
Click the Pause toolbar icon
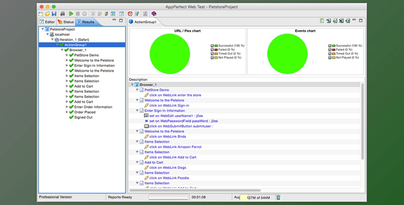tap(78, 13)
